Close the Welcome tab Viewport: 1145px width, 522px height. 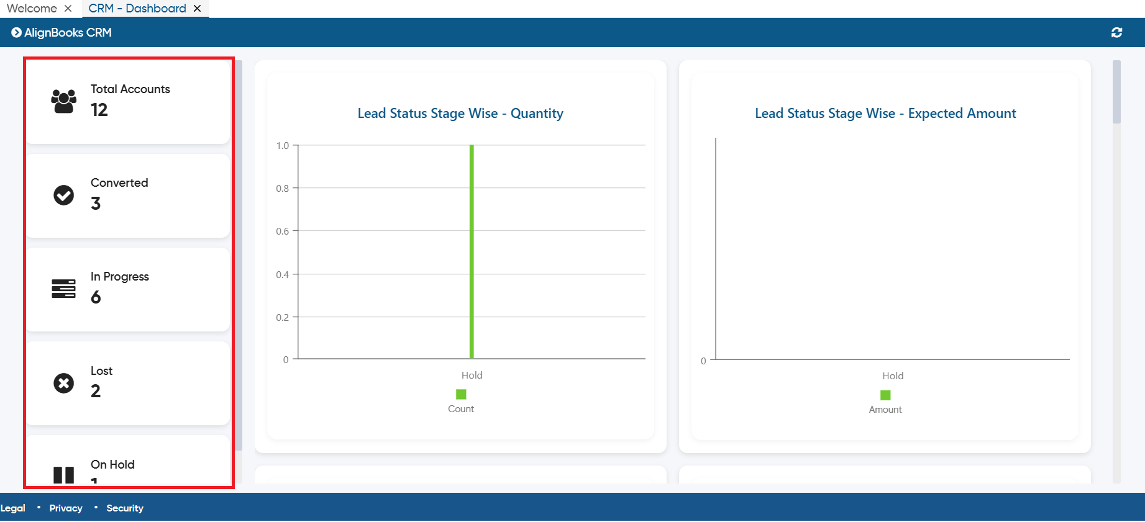(x=68, y=9)
